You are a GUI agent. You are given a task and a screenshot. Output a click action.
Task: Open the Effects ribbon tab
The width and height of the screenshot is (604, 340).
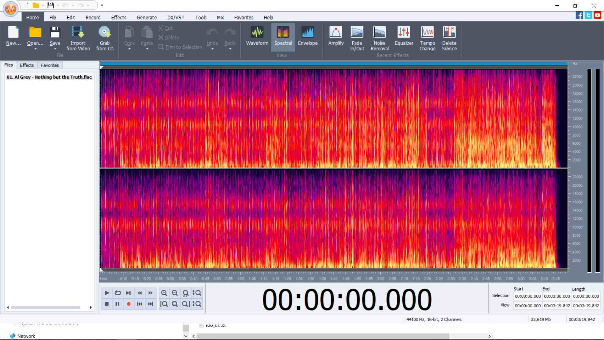[x=119, y=18]
